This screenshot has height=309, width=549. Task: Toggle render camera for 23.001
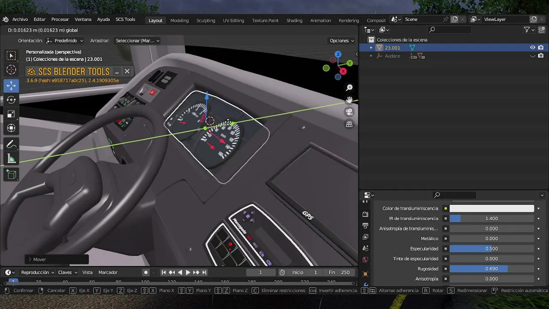click(541, 48)
